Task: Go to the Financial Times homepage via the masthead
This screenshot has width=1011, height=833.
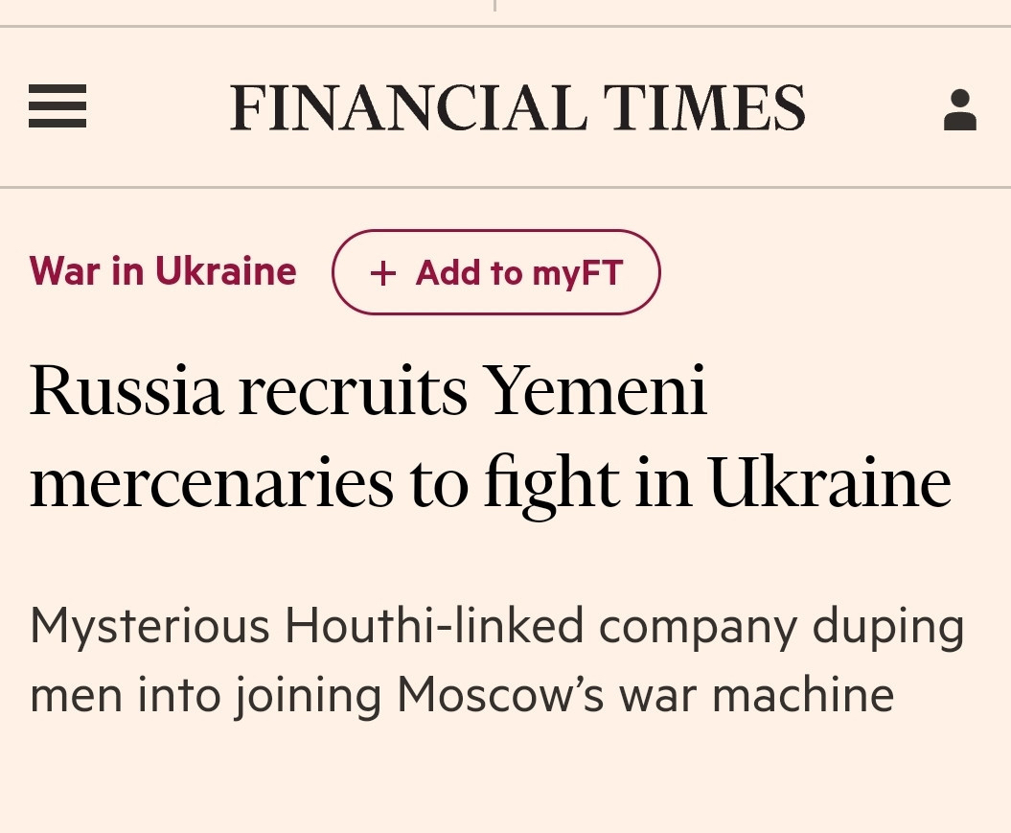Action: [517, 107]
